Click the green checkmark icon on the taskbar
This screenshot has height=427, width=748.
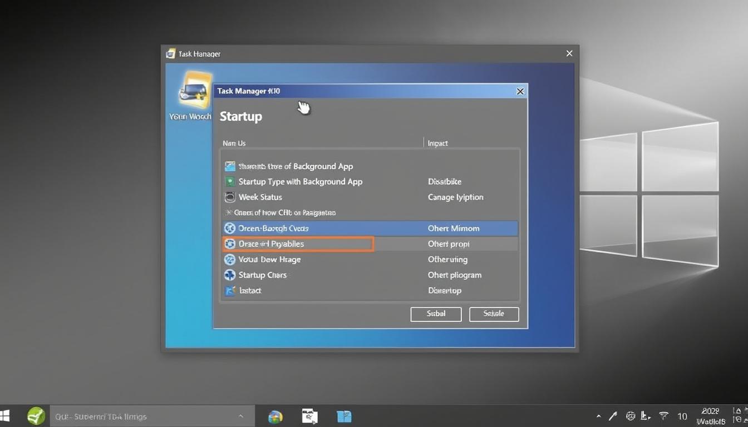click(x=36, y=415)
